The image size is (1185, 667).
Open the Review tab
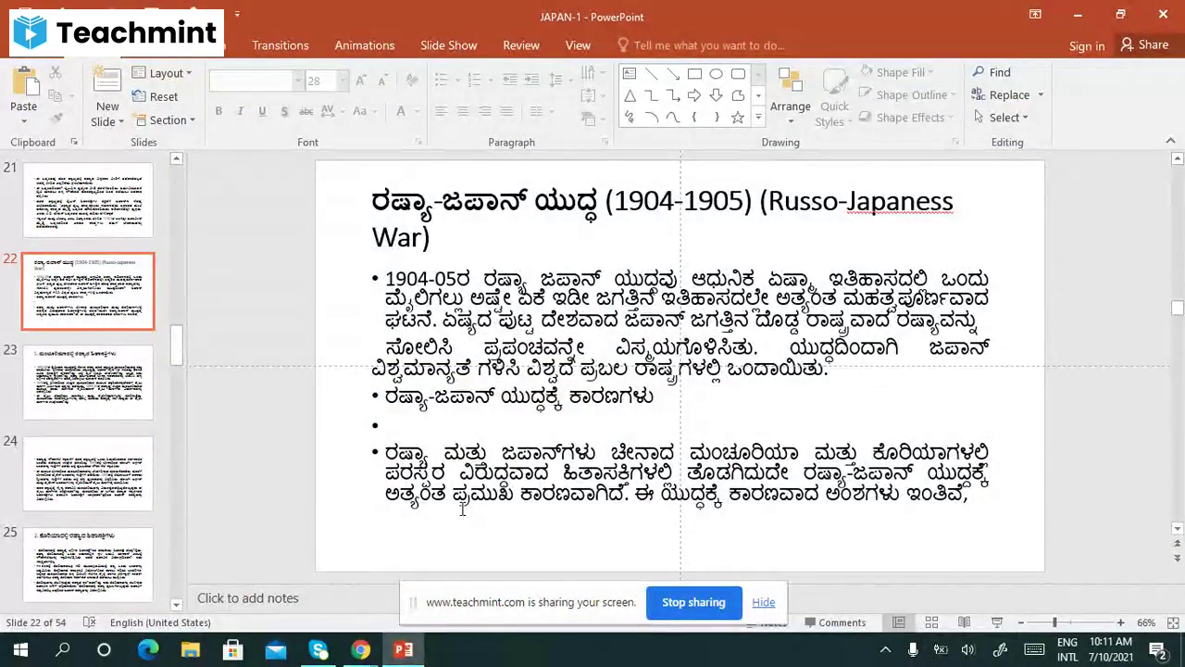coord(521,45)
